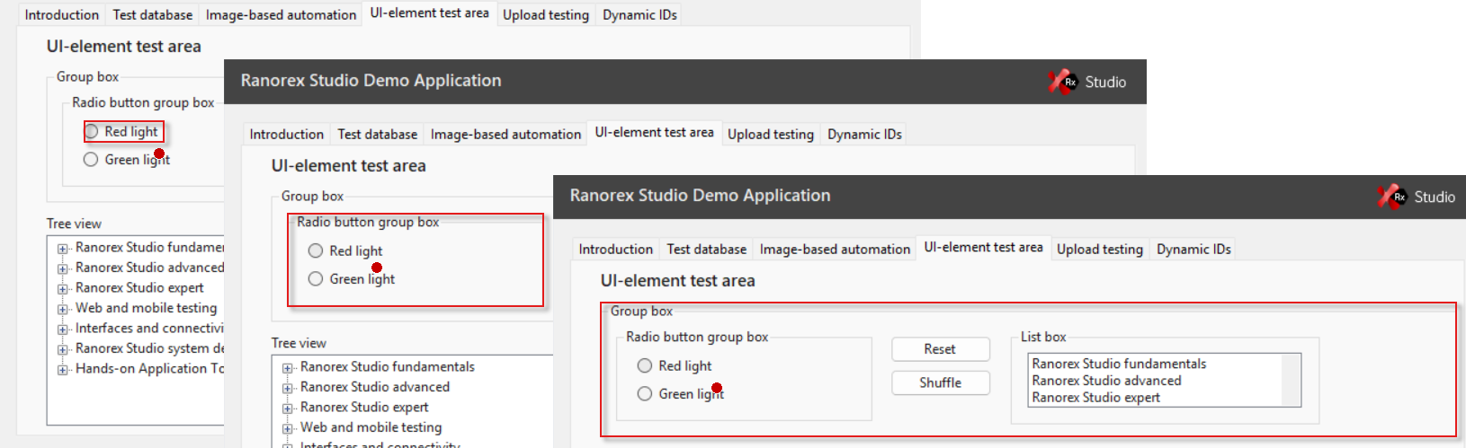Open Upload testing tab in front window
The image size is (1466, 448).
point(1100,249)
